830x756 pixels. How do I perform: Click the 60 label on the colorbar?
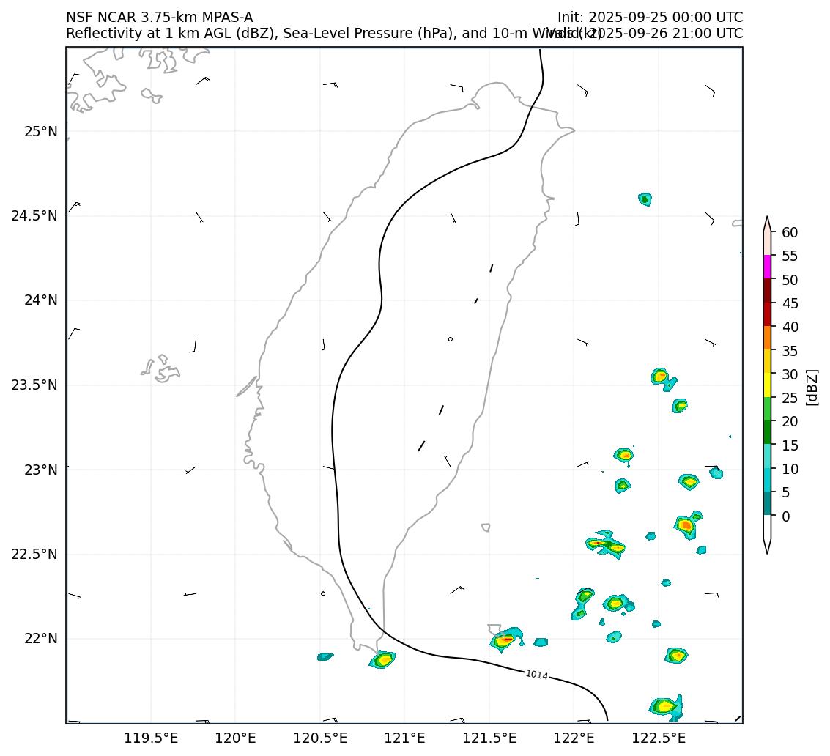(x=790, y=232)
